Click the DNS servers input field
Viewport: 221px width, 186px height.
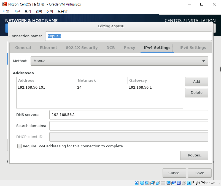[129, 115]
